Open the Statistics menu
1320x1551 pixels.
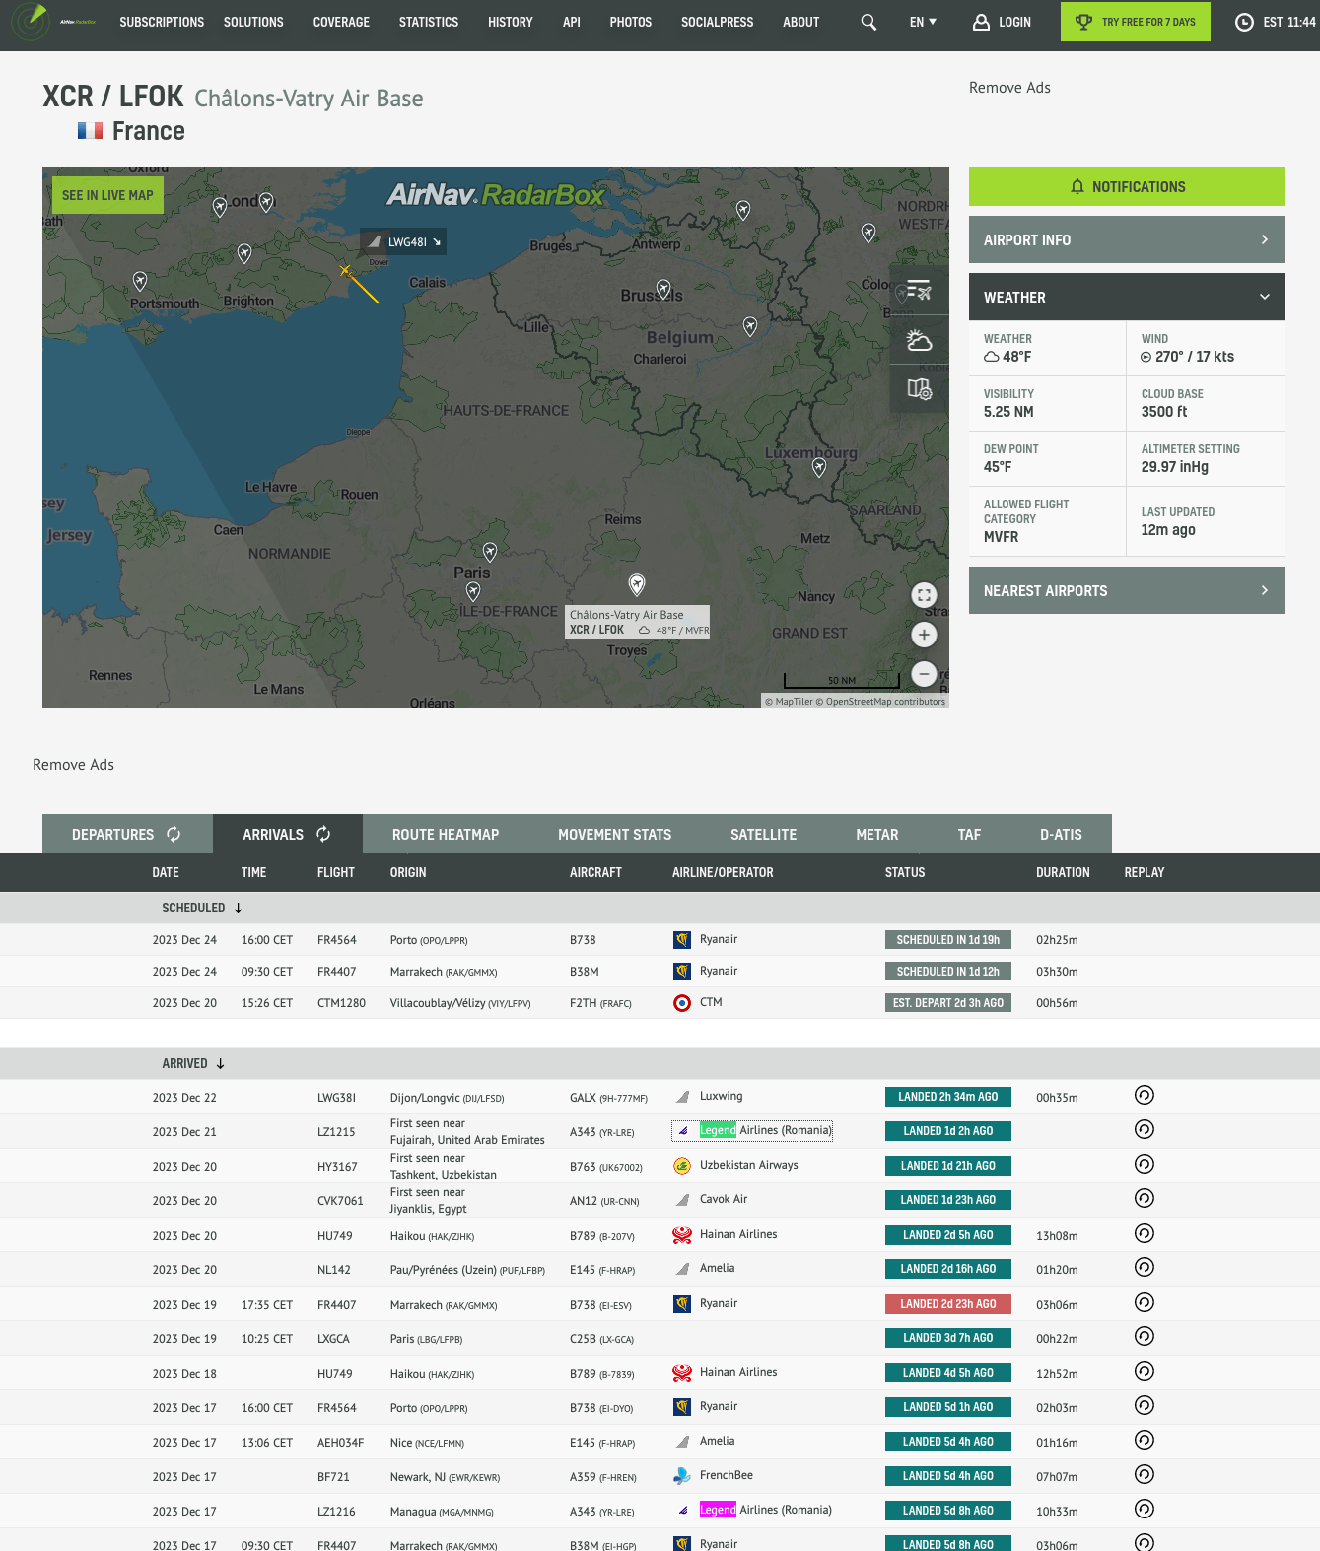[429, 22]
